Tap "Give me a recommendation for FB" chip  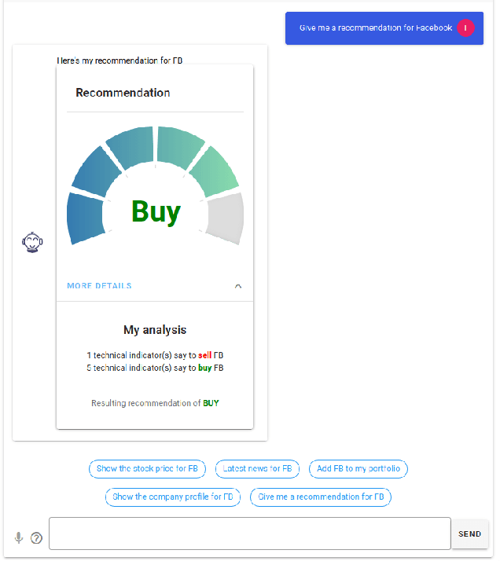click(320, 497)
